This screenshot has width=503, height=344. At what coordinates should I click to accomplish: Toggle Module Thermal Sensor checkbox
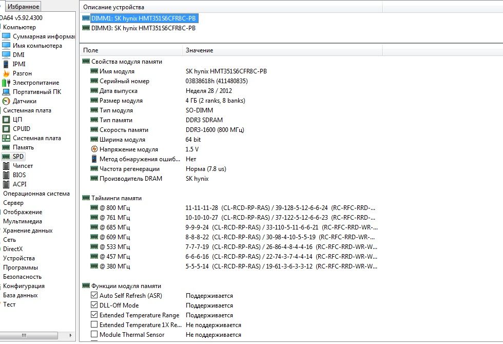click(x=94, y=334)
